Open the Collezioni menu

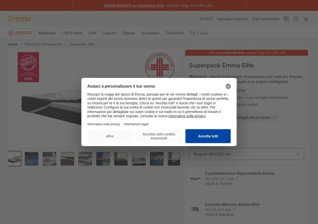175,33
